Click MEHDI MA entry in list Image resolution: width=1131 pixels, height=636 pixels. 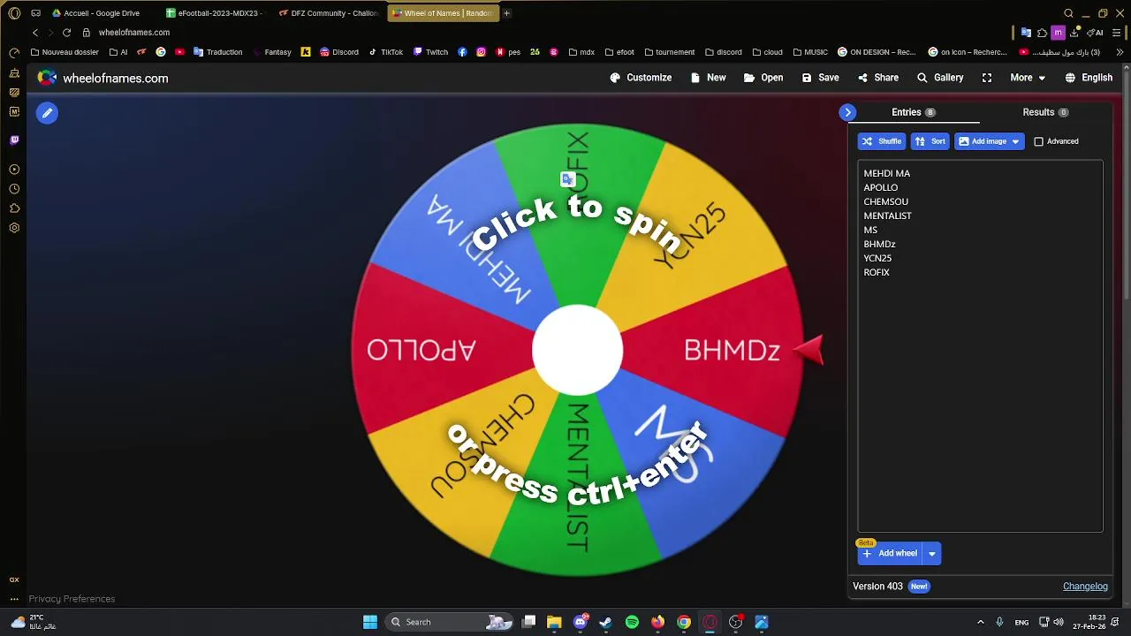[x=886, y=173]
